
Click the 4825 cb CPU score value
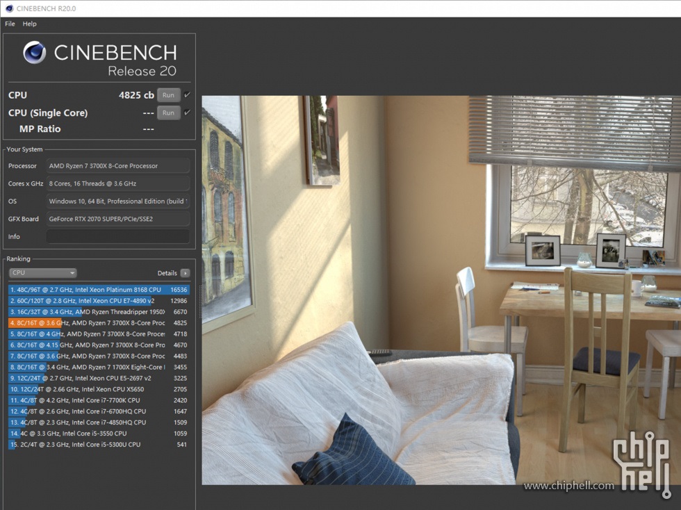136,95
